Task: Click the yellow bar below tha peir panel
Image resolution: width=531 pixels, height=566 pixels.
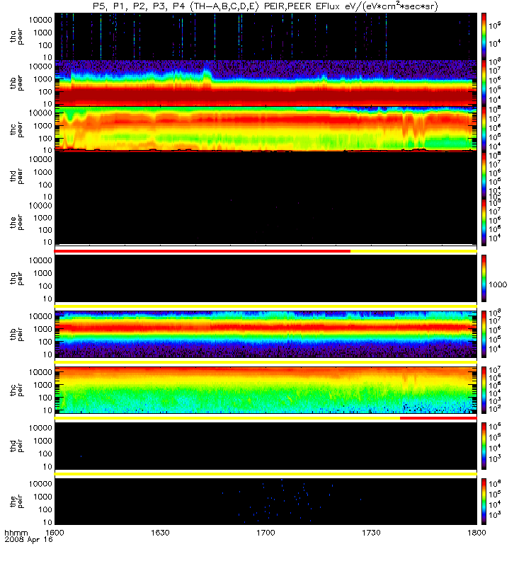Action: click(x=265, y=306)
